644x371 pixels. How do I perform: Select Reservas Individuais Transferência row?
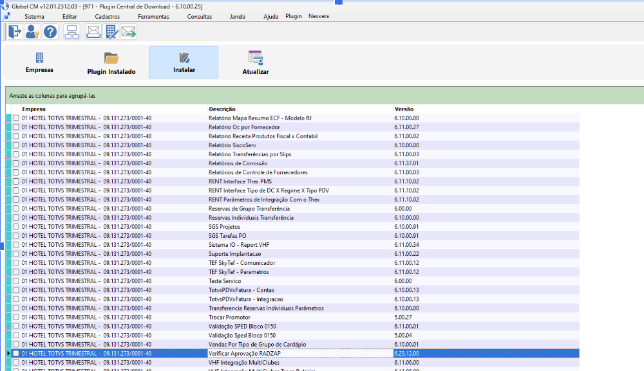coord(292,218)
